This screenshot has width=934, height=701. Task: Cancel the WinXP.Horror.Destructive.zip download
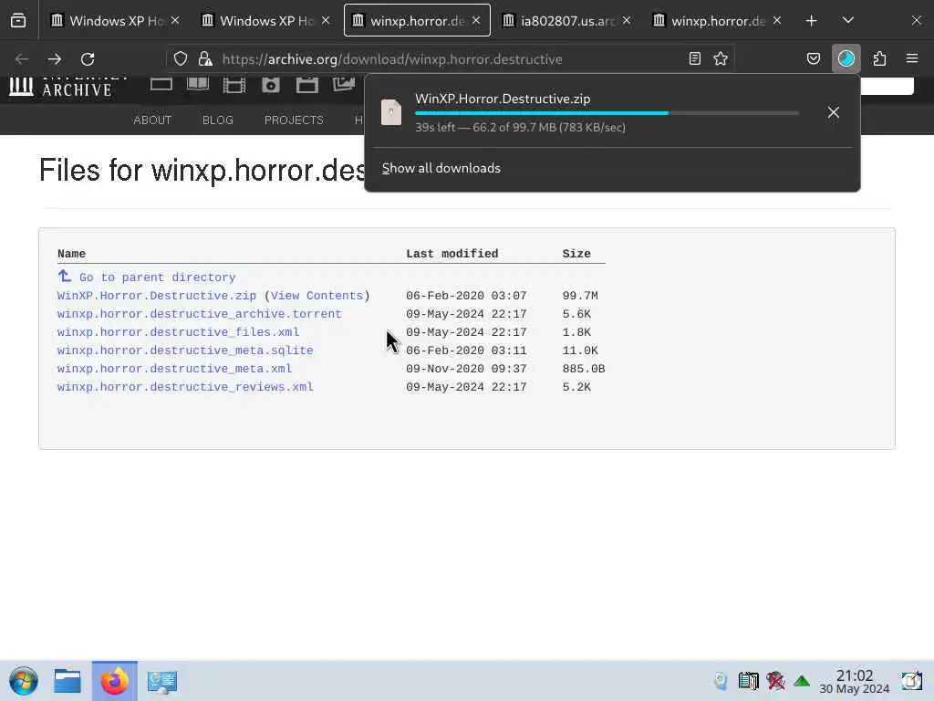pos(834,112)
